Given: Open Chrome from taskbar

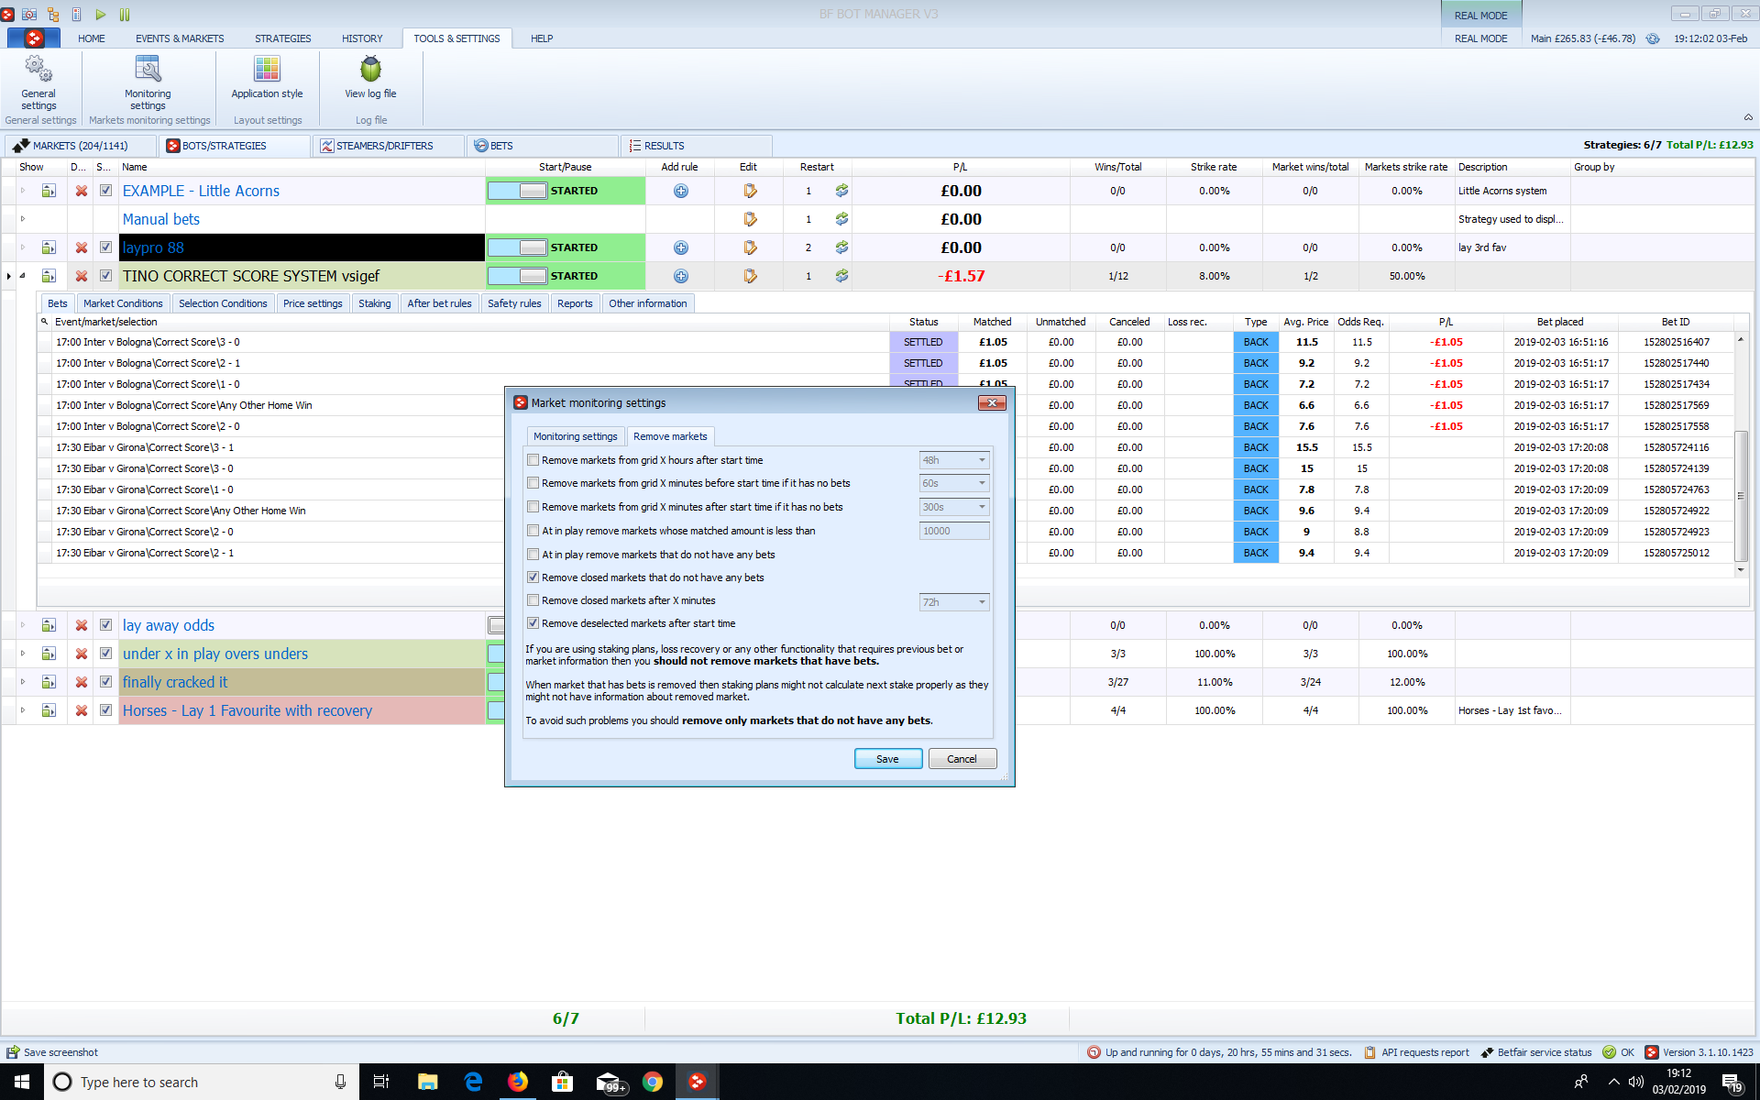Looking at the screenshot, I should (653, 1082).
